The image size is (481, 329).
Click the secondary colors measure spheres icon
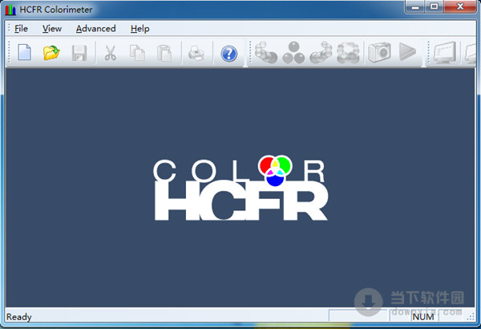pos(321,52)
